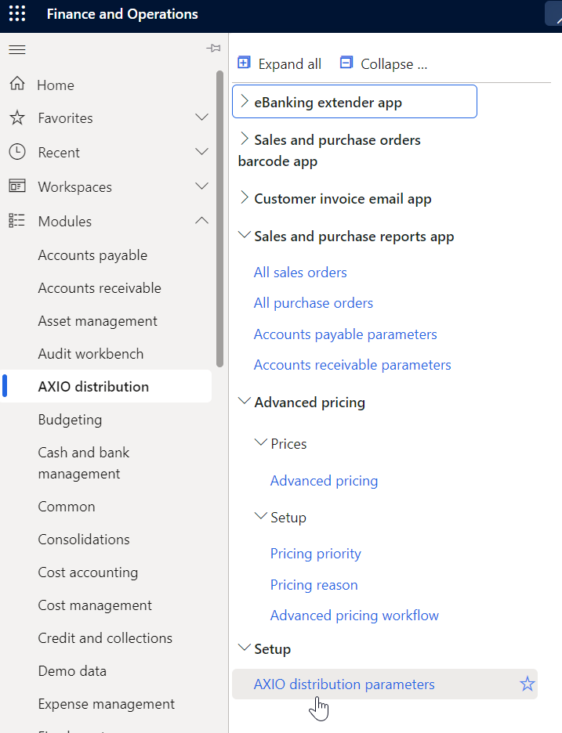Screen dimensions: 562x733
Task: Select the Modules list icon
Action: click(x=16, y=221)
